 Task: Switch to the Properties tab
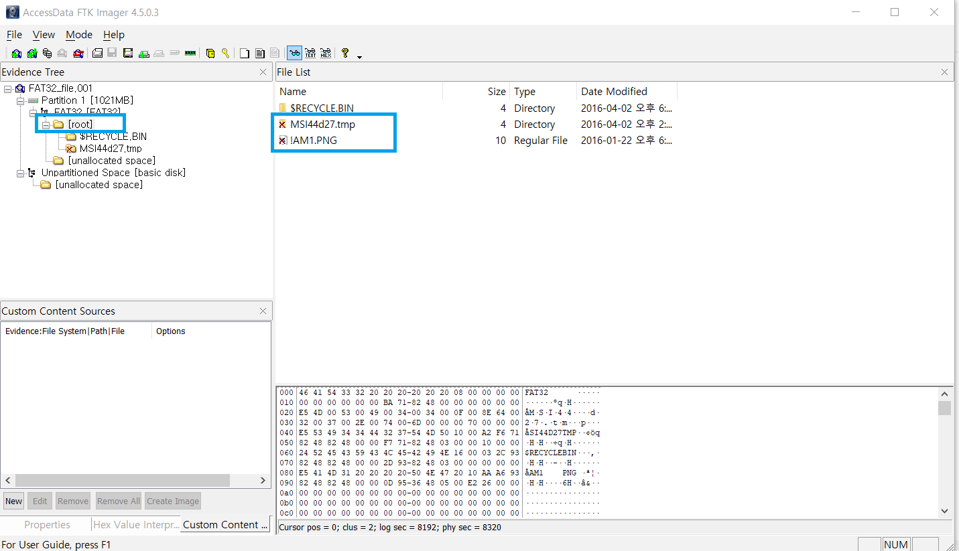click(x=47, y=525)
